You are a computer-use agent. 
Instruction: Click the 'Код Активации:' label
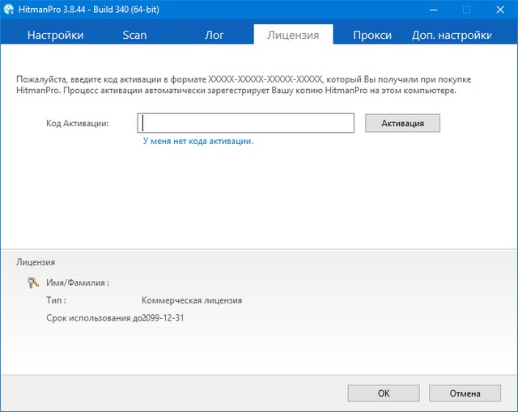coord(79,123)
